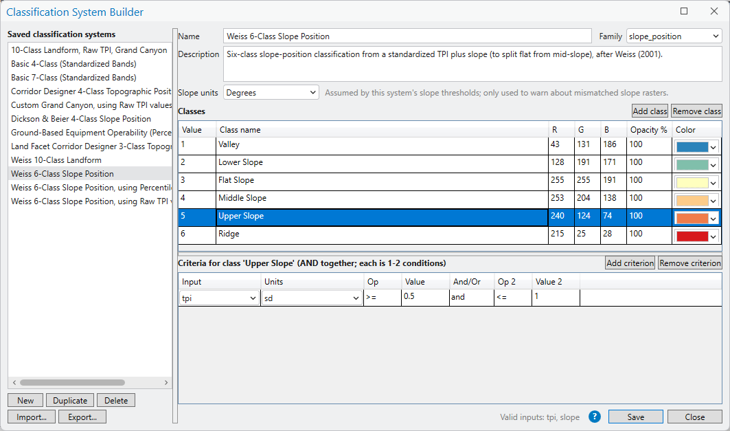Image resolution: width=730 pixels, height=431 pixels.
Task: Save the classification system
Action: (x=635, y=417)
